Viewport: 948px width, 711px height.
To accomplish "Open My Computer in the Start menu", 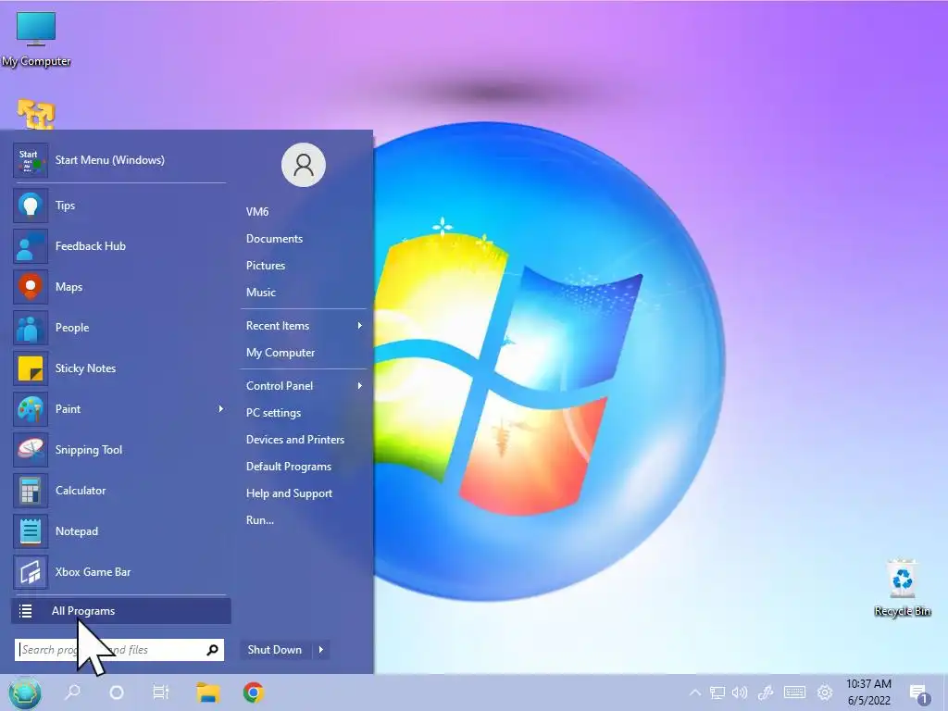I will coord(280,353).
